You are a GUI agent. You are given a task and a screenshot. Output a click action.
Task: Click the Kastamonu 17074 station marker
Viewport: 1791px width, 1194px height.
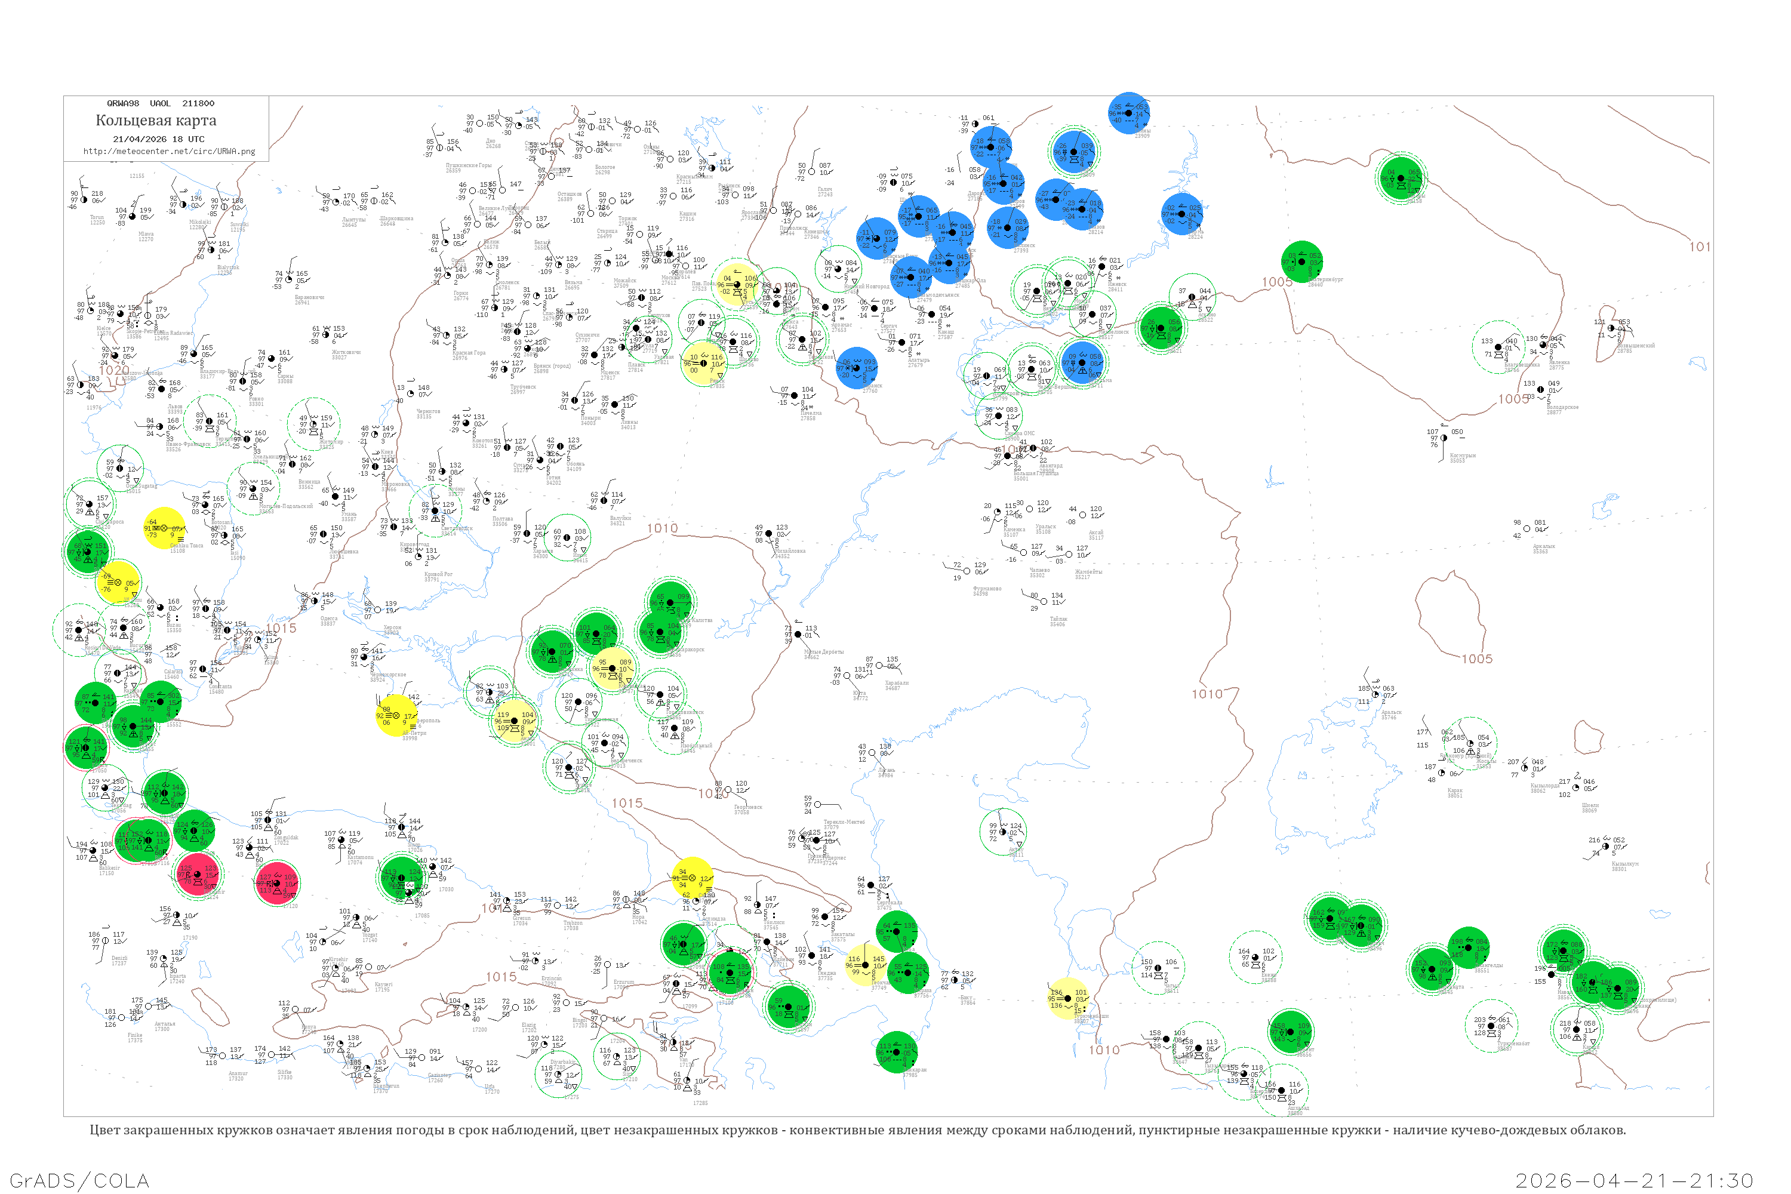[x=341, y=841]
